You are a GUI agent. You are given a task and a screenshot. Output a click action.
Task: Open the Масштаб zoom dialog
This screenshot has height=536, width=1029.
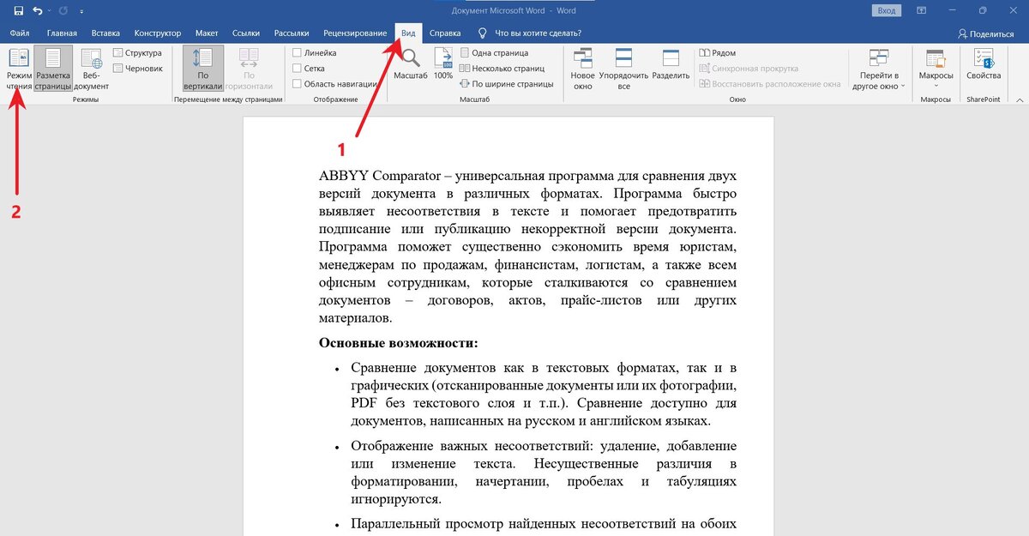[x=411, y=65]
